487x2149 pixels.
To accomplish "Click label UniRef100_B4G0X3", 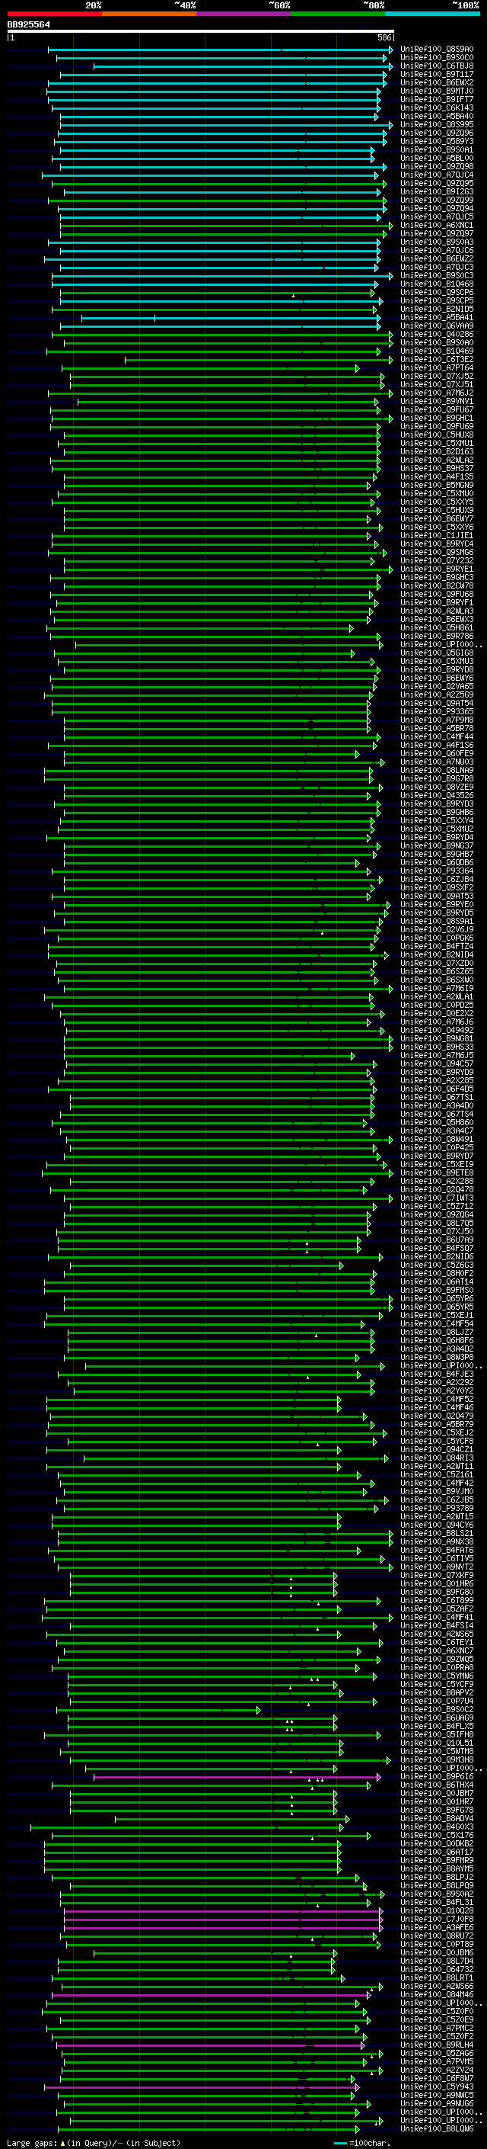I will pos(437,1826).
